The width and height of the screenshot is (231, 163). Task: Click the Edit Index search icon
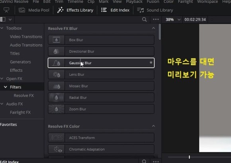pyautogui.click(x=144, y=161)
